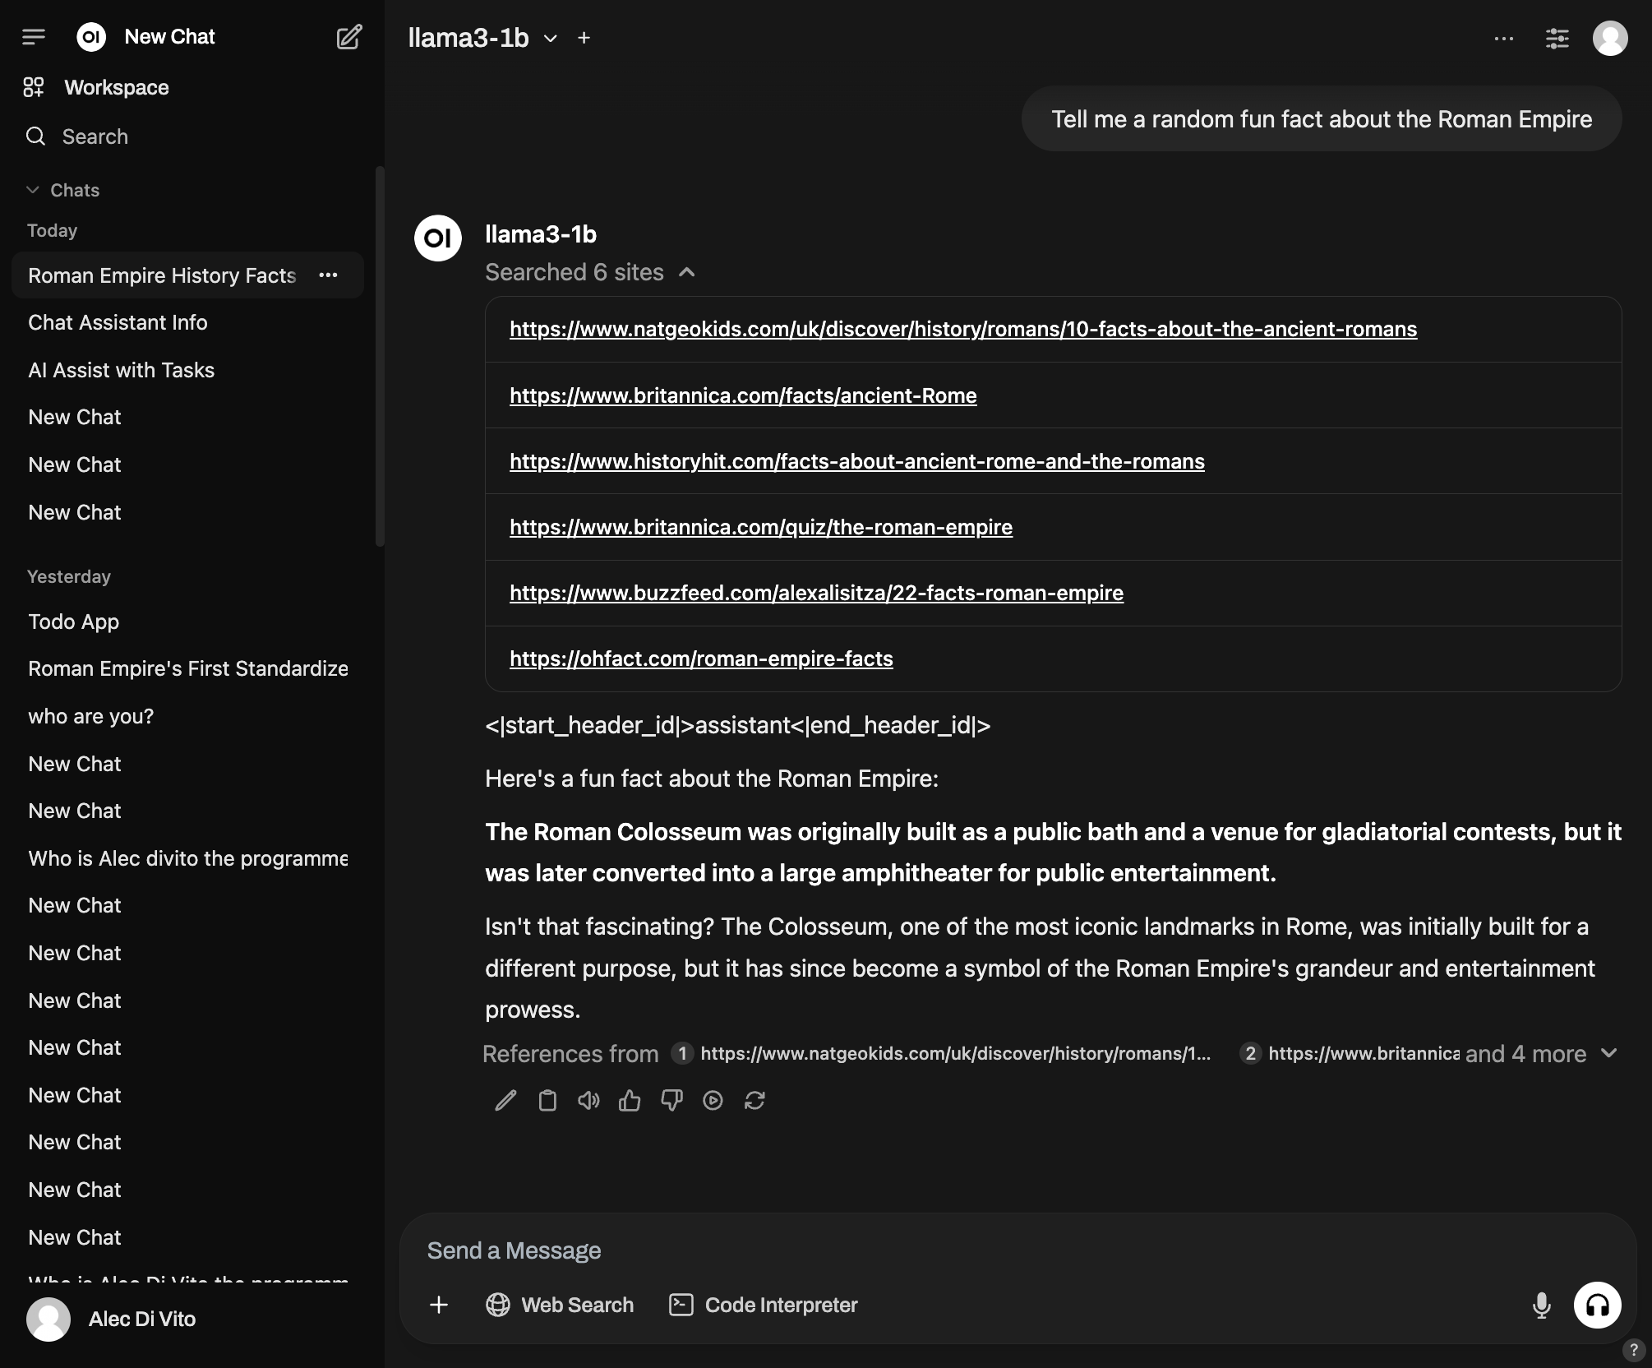
Task: Click the 'References from' label
Action: pyautogui.click(x=570, y=1053)
